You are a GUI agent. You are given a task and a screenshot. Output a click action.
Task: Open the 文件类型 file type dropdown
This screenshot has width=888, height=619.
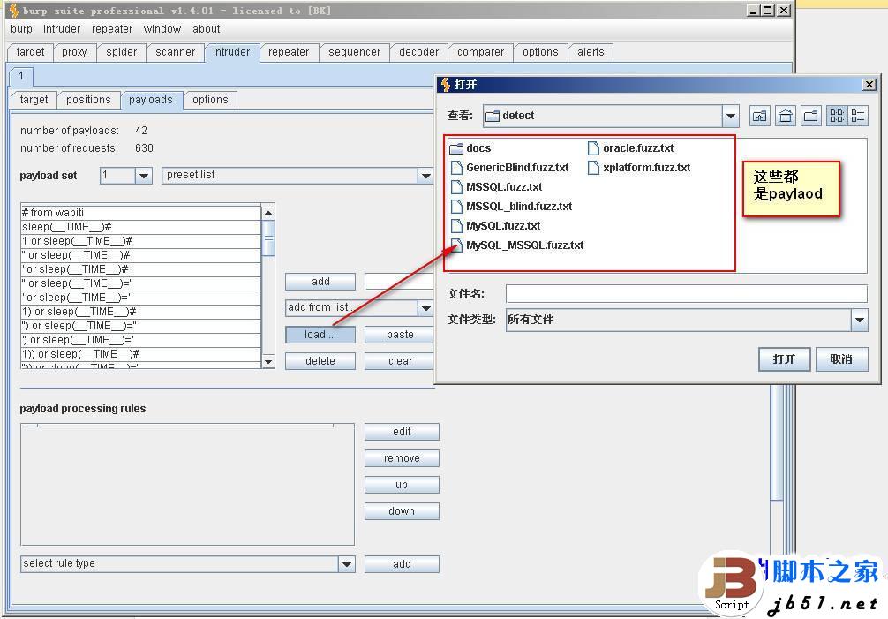[x=859, y=320]
